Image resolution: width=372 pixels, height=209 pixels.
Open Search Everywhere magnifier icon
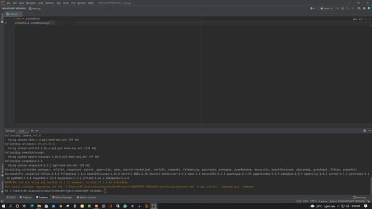point(359,8)
